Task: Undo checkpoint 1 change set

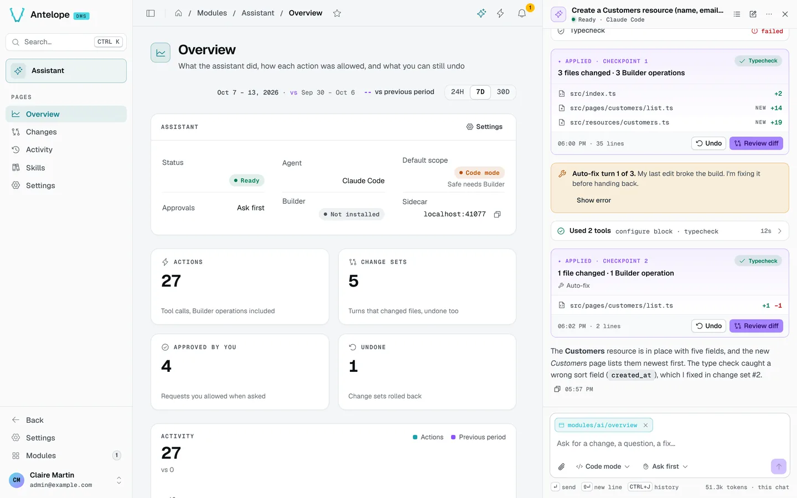Action: 708,143
